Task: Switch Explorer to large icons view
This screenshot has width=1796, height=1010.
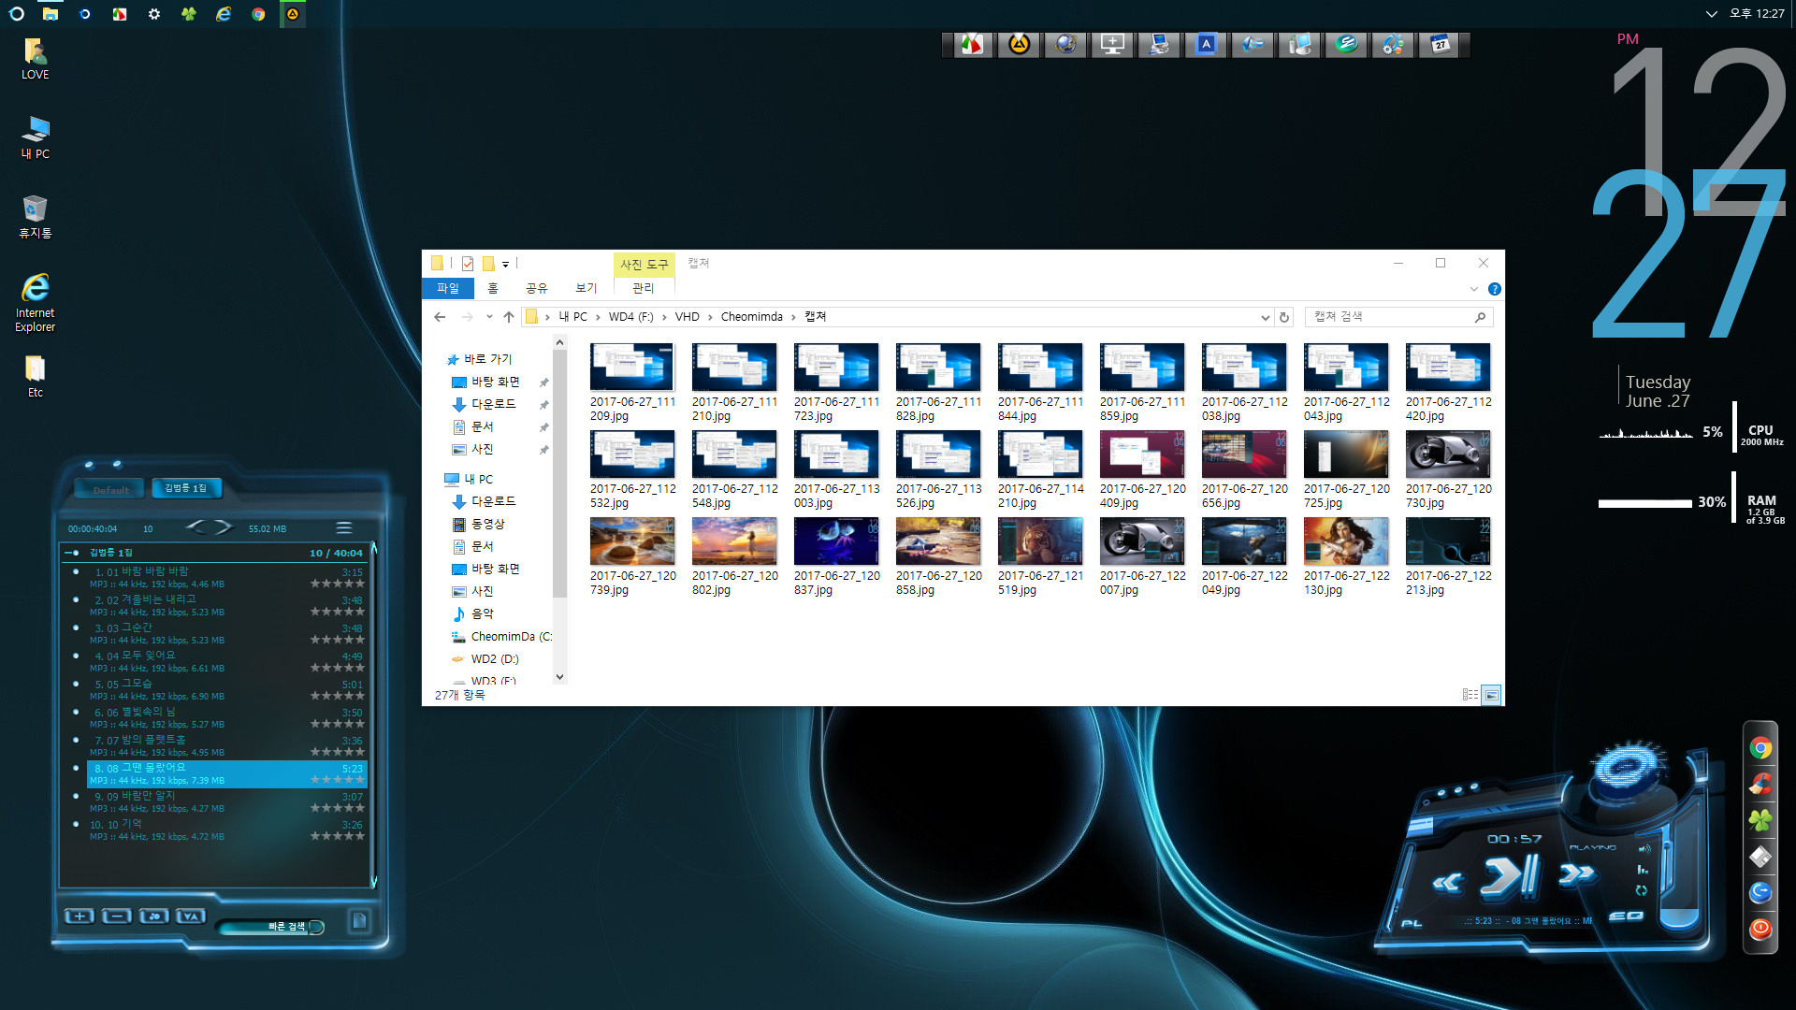Action: click(1492, 695)
